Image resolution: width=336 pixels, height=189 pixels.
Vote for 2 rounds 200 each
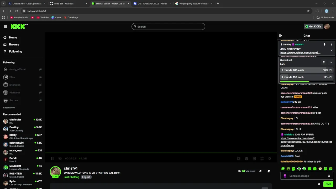click(307, 70)
